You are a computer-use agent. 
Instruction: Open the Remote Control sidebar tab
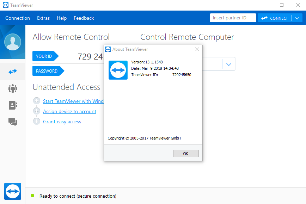[13, 72]
